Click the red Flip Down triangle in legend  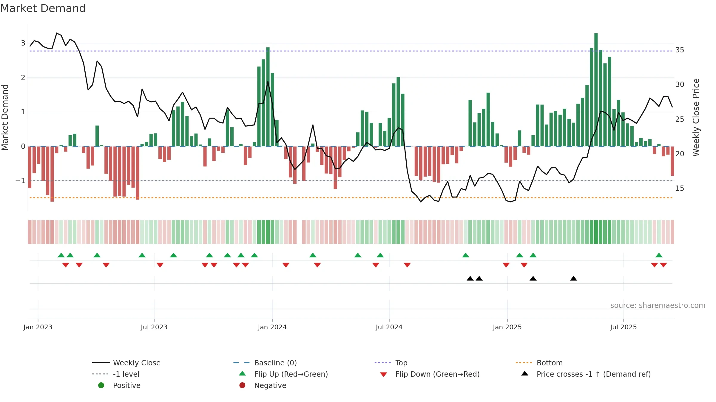(384, 375)
